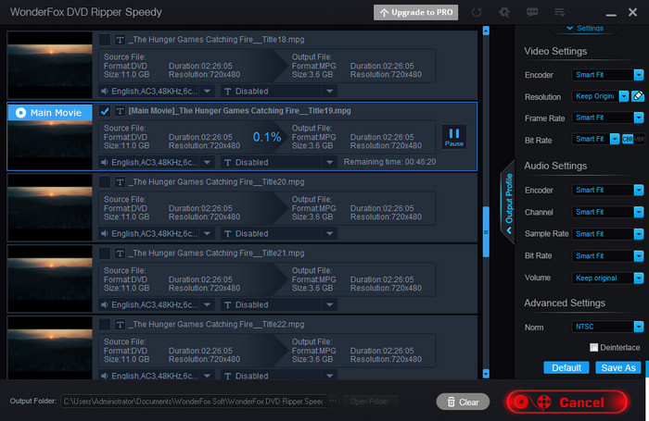649x421 pixels.
Task: Click the resolution edit pencil icon
Action: click(638, 96)
